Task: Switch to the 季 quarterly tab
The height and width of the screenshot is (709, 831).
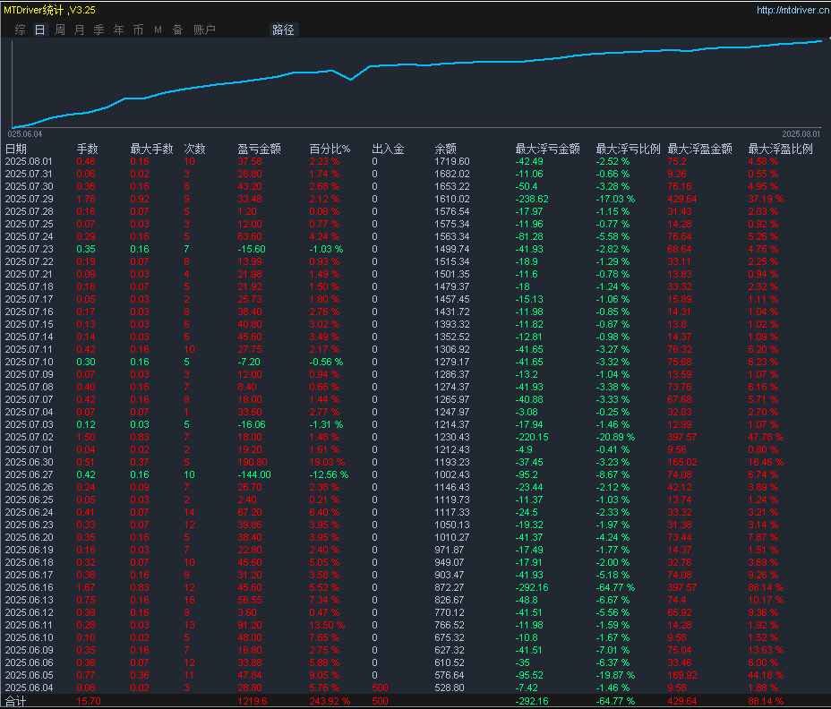Action: [x=99, y=30]
